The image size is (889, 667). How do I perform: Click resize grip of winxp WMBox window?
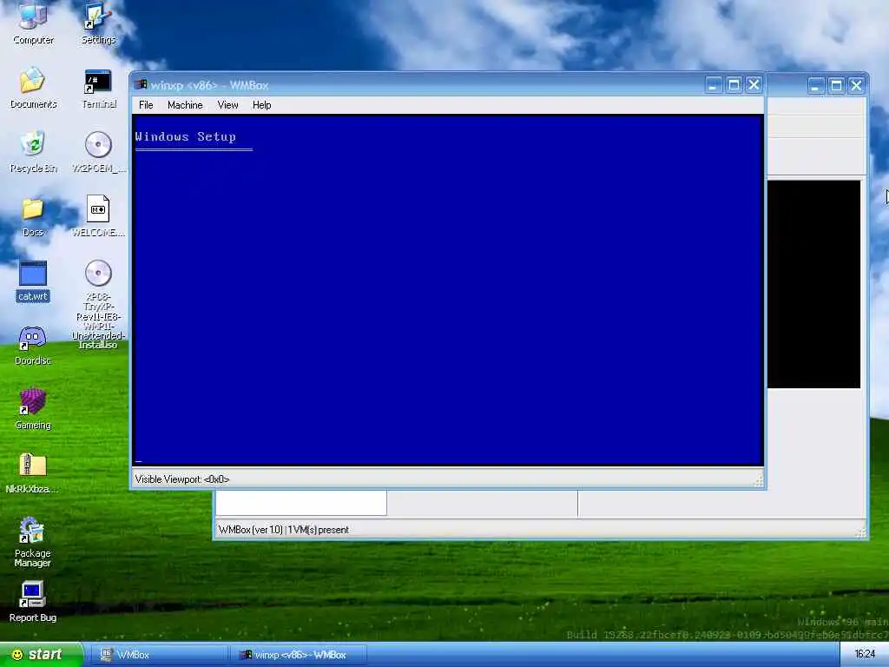(x=758, y=481)
